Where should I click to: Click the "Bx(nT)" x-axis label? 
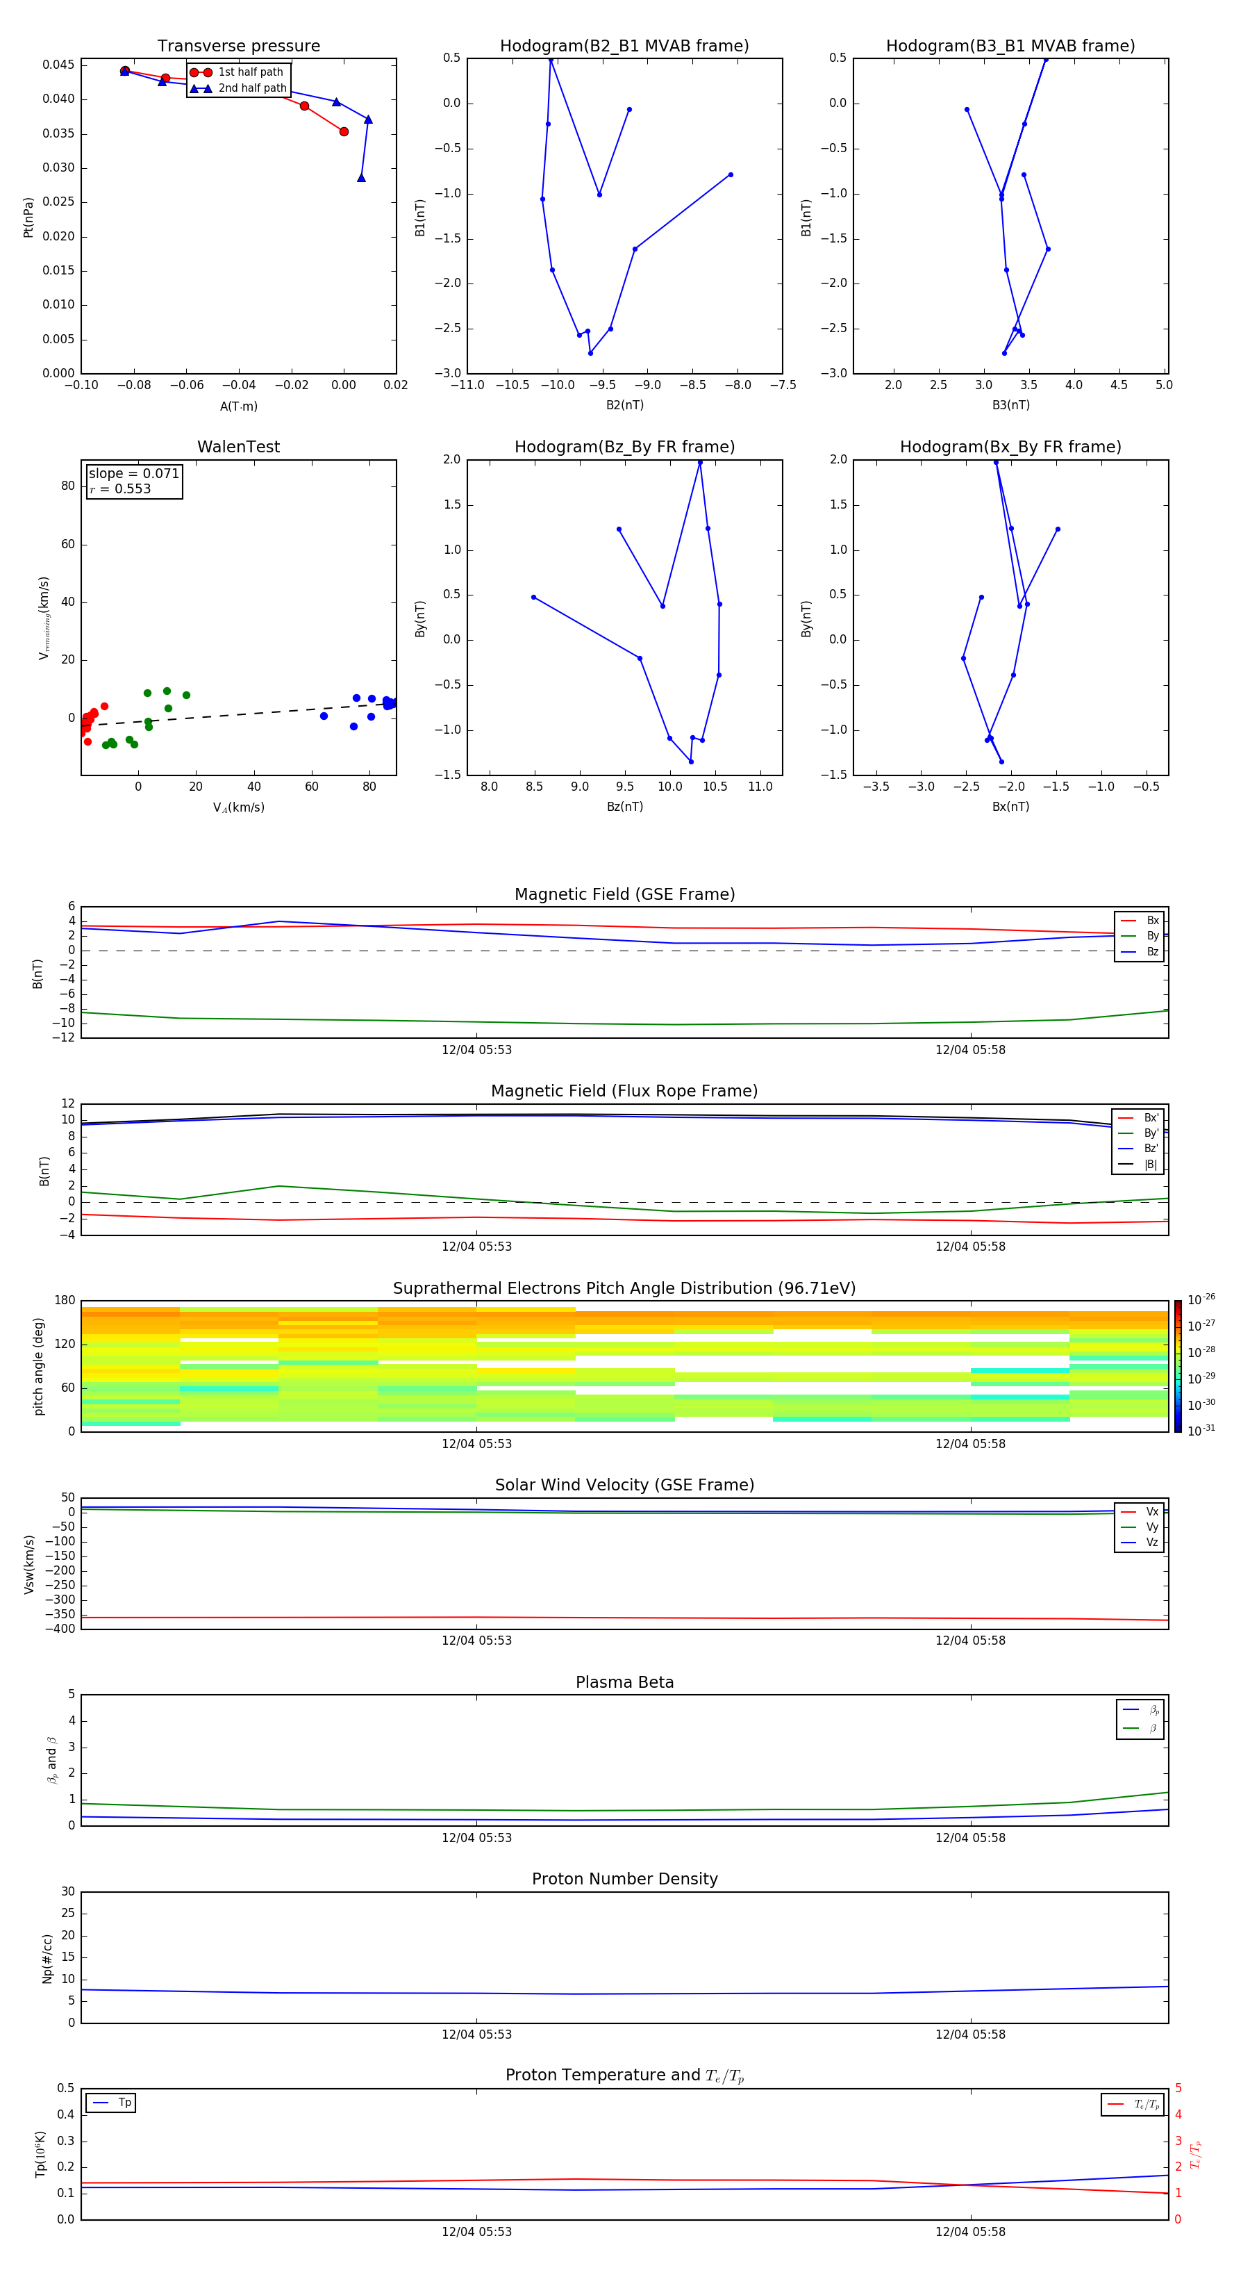(x=1010, y=807)
